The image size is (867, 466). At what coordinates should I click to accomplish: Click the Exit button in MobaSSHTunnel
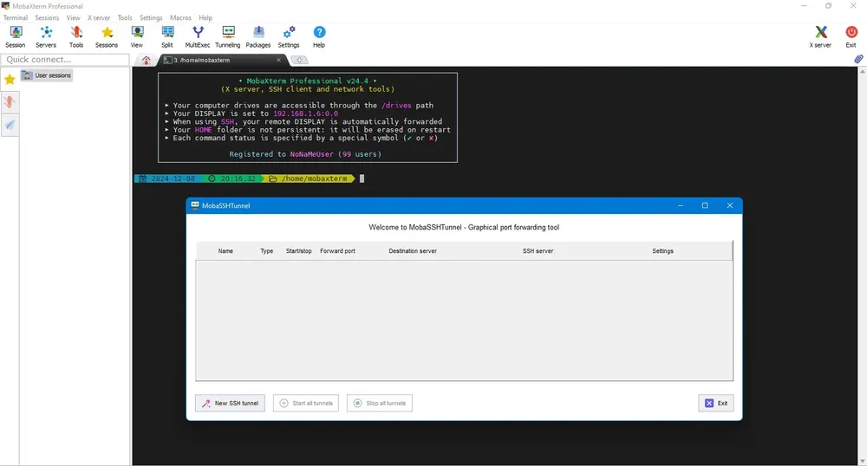tap(716, 403)
